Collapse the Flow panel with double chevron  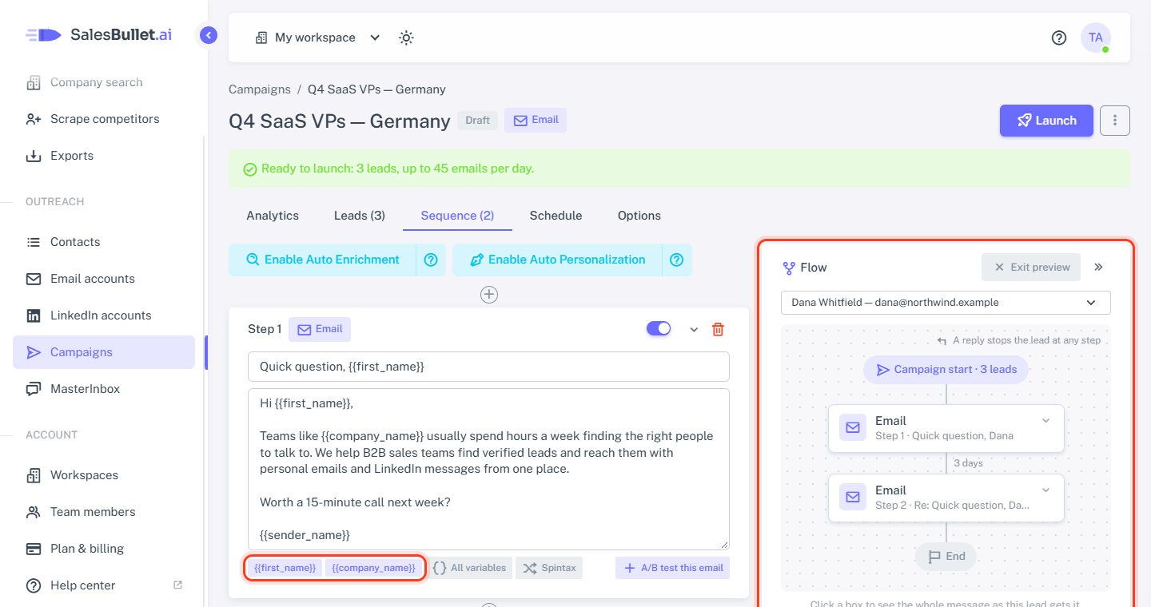tap(1098, 268)
